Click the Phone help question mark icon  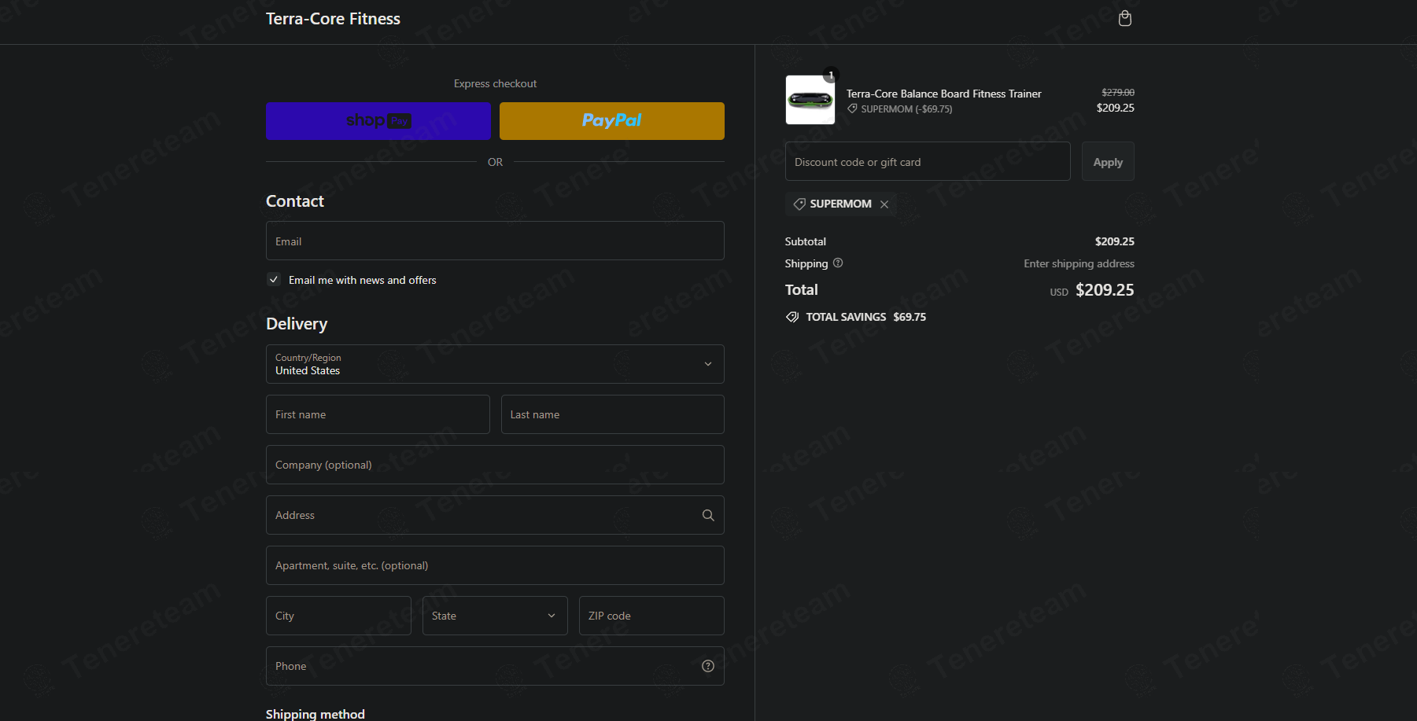[708, 666]
